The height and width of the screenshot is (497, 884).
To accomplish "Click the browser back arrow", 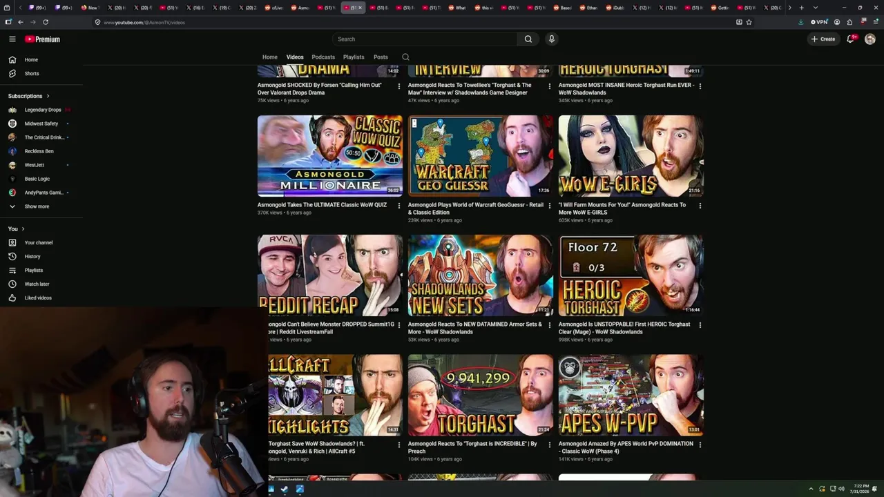I will click(20, 22).
